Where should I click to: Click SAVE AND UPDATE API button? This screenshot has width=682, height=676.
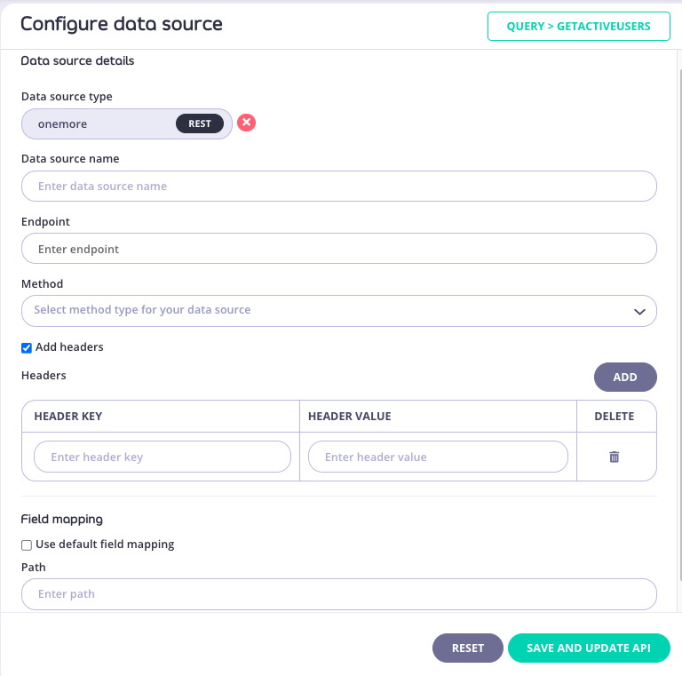(588, 648)
